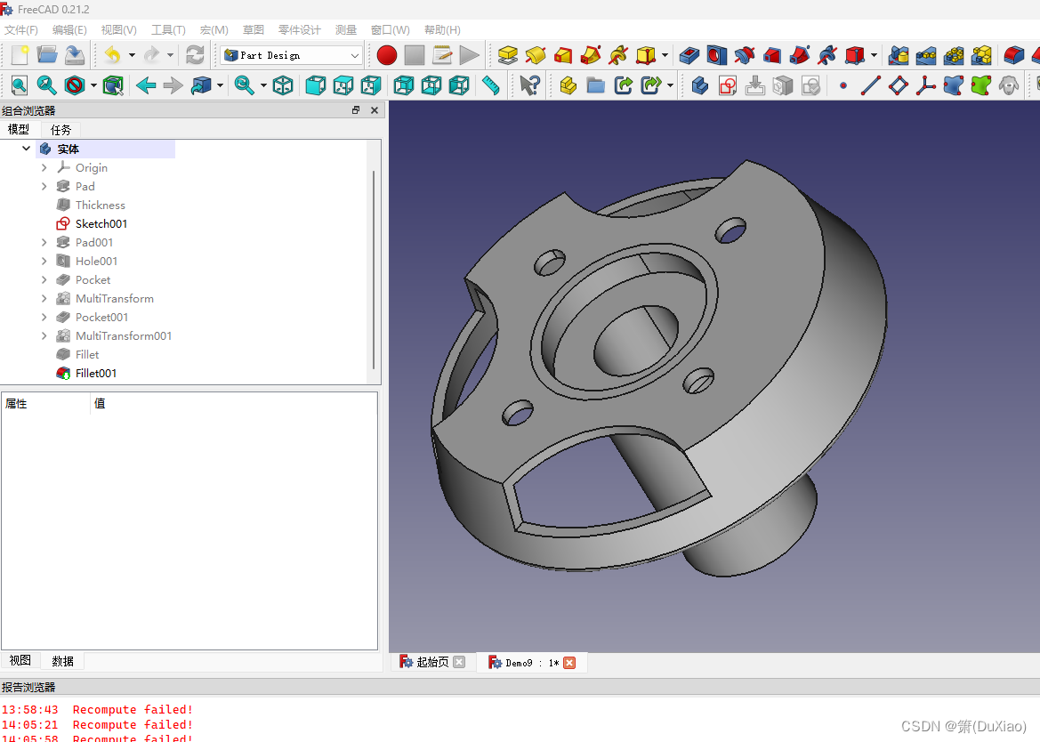
Task: Select the Additive Loft tool
Action: point(563,55)
